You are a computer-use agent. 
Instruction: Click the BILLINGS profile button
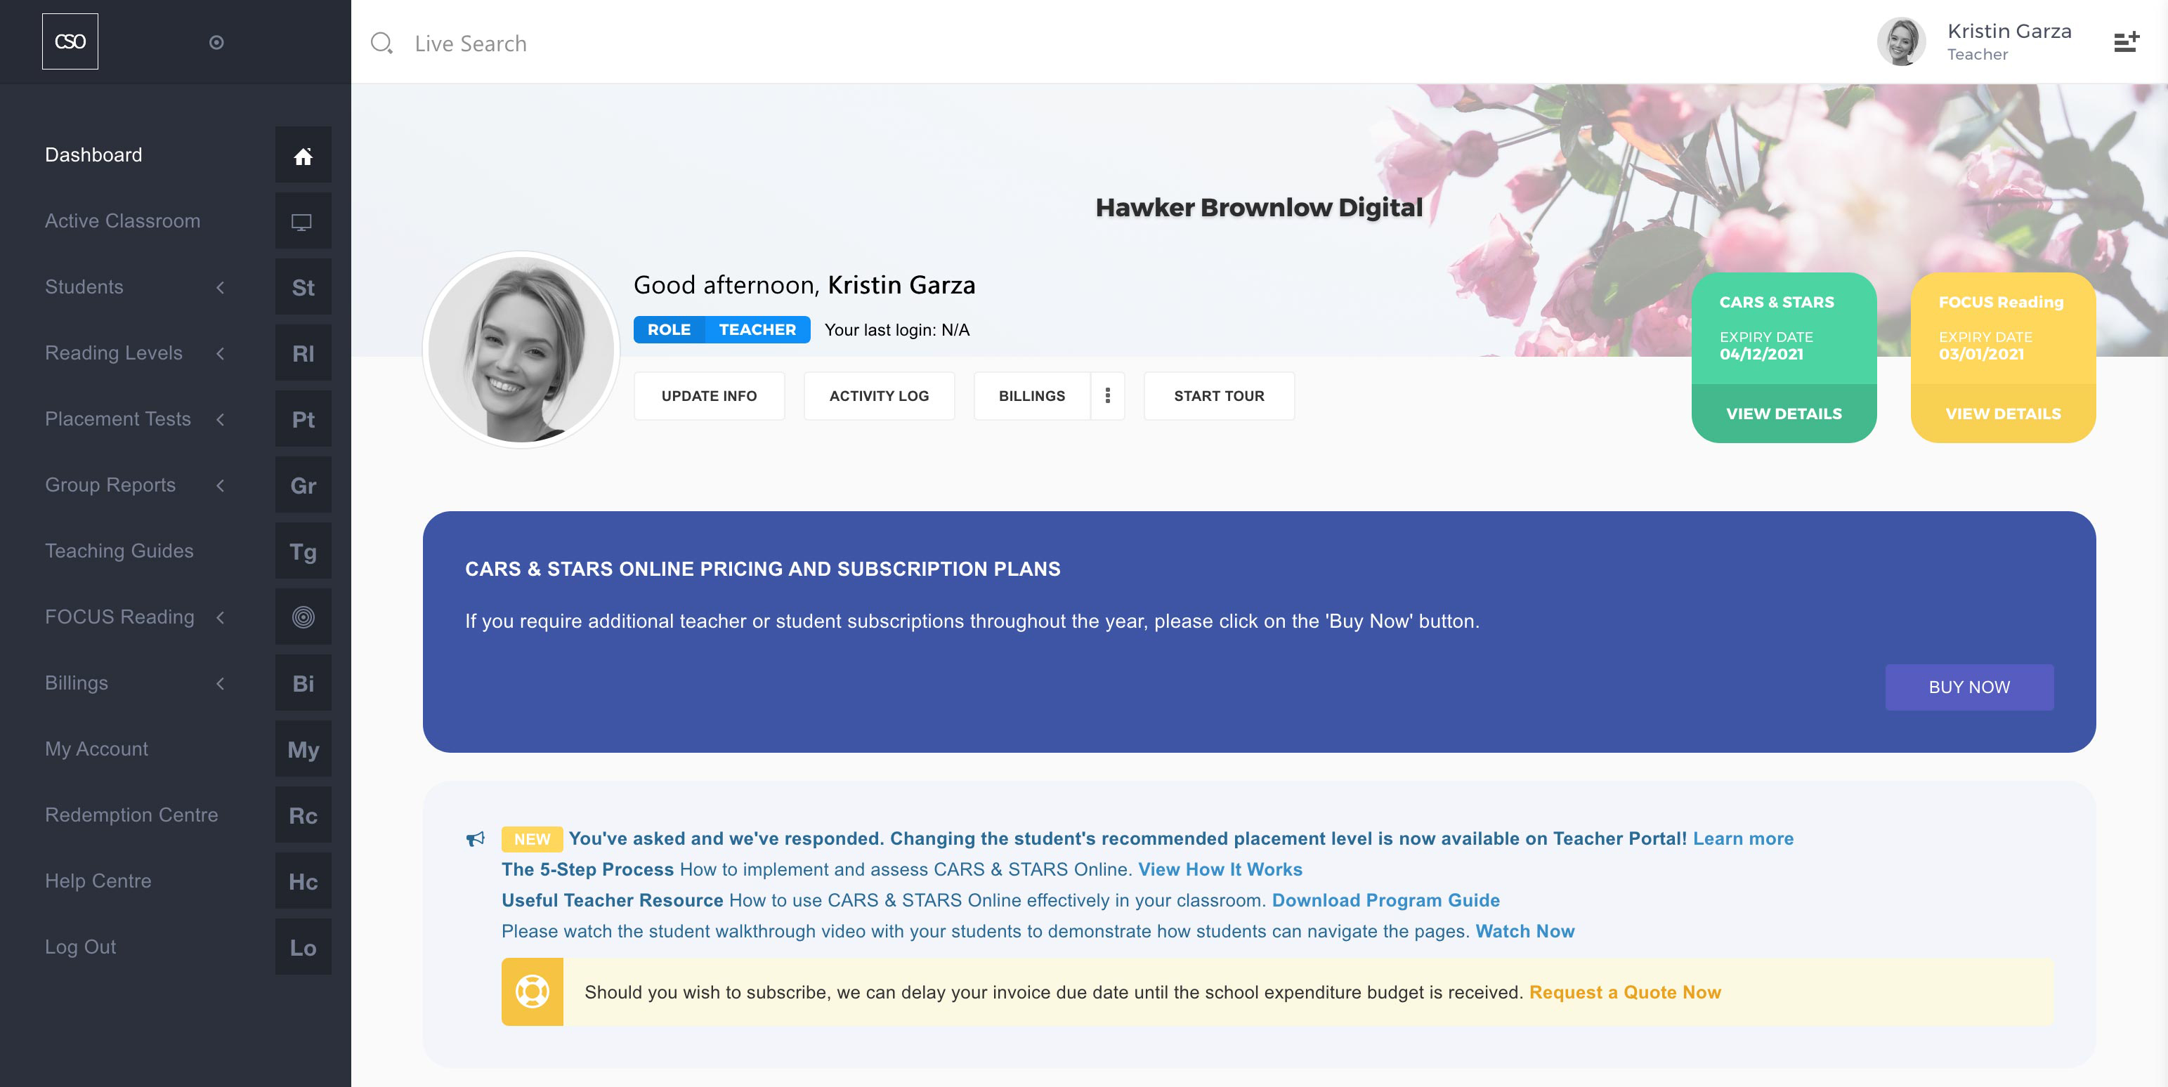pyautogui.click(x=1032, y=395)
